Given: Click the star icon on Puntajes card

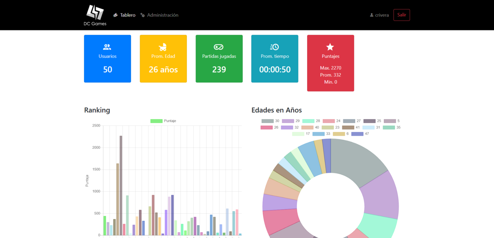Looking at the screenshot, I should 330,47.
